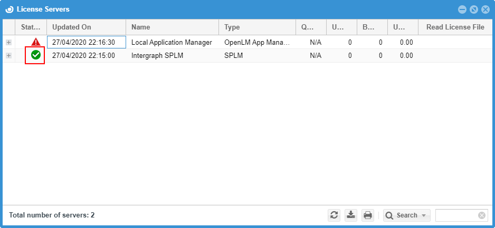Click the export/download icon

coord(350,215)
